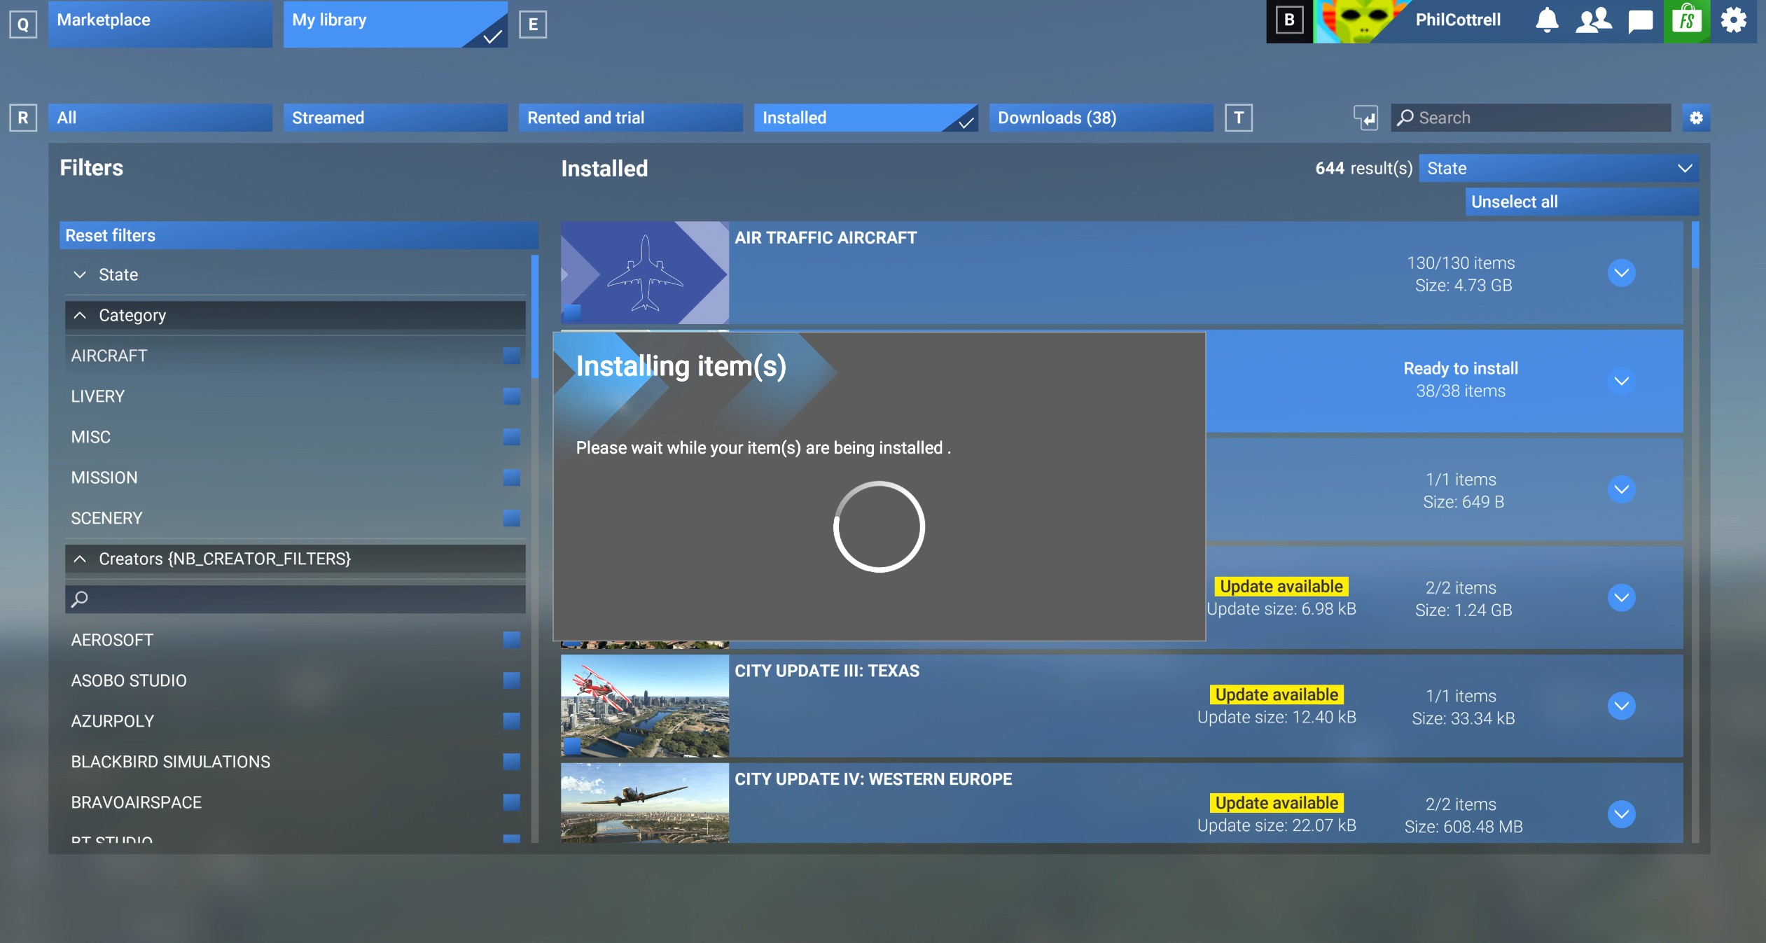Show the Streamed filter tab

coord(396,118)
